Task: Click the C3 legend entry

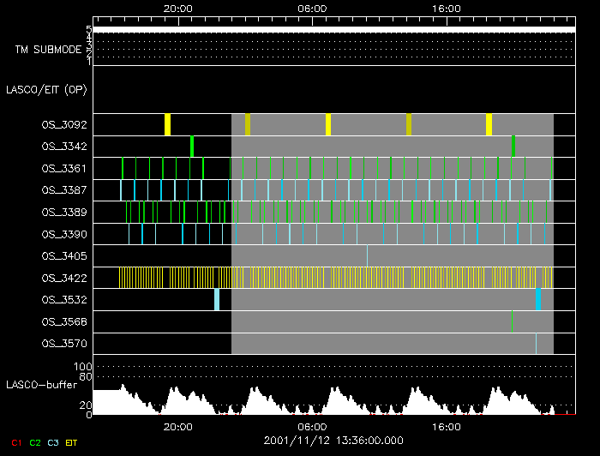Action: click(x=54, y=443)
